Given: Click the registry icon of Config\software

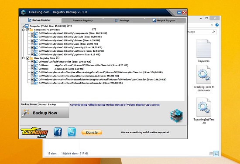Looking at the screenshot, I should click(36, 51).
